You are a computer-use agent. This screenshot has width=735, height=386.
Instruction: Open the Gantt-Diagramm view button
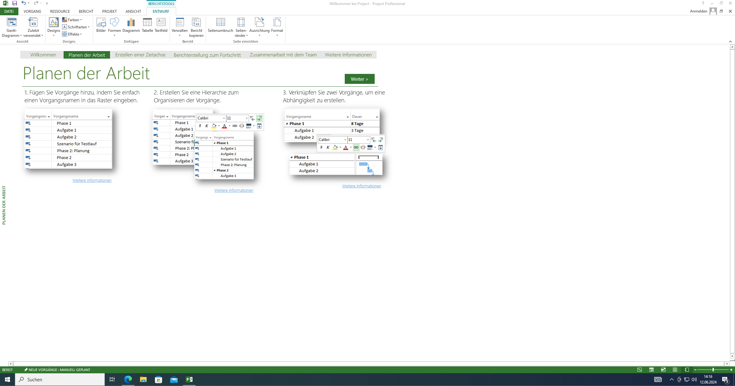click(x=12, y=27)
